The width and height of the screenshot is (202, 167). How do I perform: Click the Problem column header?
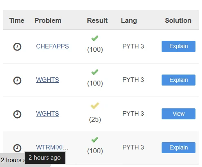tap(48, 20)
